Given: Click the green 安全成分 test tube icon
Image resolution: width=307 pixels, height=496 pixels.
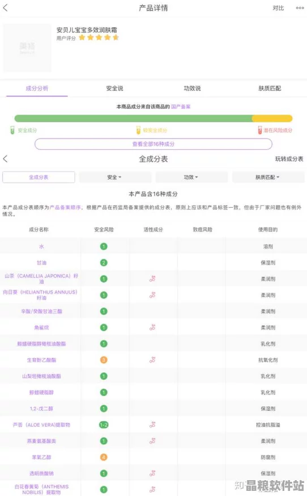Looking at the screenshot, I should point(12,130).
